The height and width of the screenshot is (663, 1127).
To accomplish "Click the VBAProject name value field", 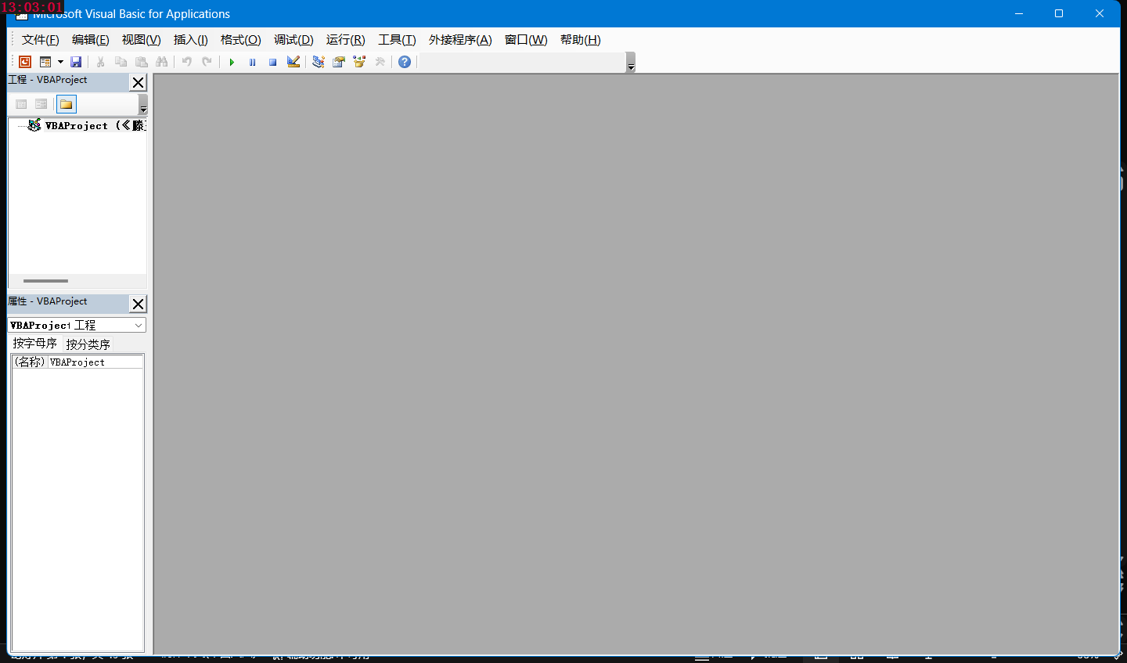I will 95,362.
